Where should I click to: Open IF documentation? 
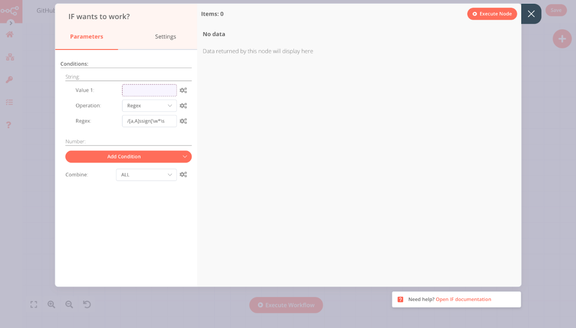(x=463, y=299)
